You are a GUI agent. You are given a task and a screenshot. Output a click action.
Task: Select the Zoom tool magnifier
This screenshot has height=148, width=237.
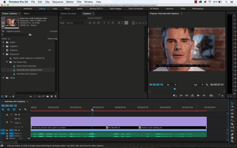click(x=232, y=141)
